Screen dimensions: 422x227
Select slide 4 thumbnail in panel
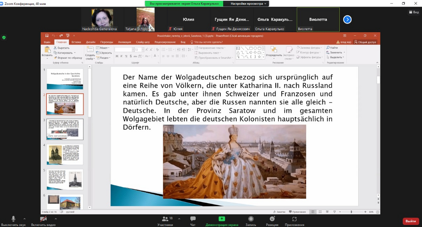click(65, 155)
